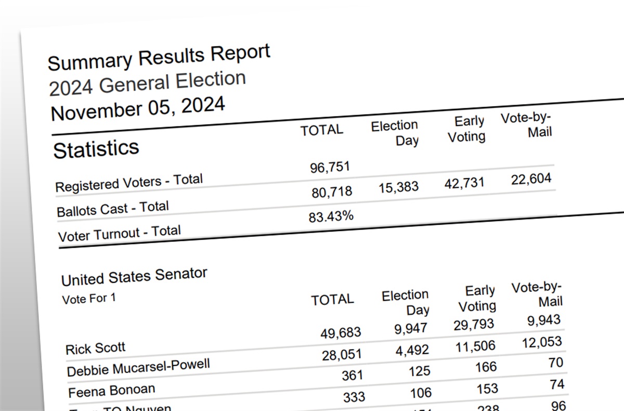
Task: Select the registered voters value 96,751
Action: pos(330,168)
